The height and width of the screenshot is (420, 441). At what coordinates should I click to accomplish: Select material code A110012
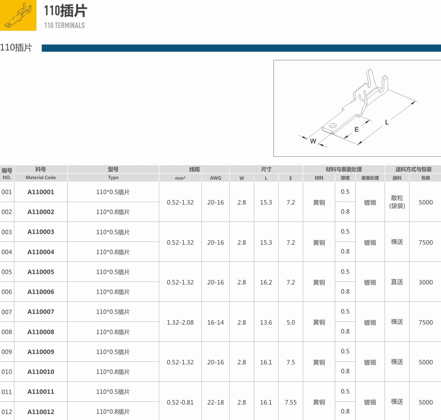pos(41,412)
